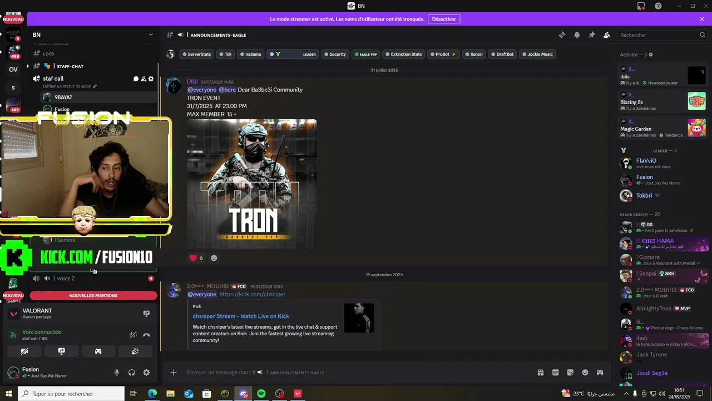Viewport: 712px width, 401px height.
Task: Start an activity game controller button
Action: pos(98,351)
